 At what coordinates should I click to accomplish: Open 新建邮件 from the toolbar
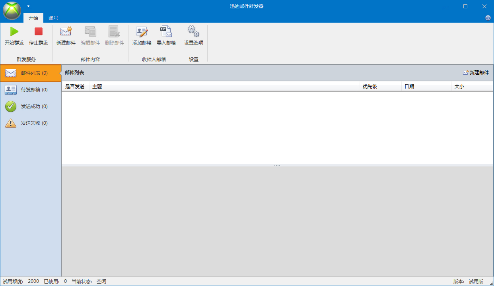[65, 36]
